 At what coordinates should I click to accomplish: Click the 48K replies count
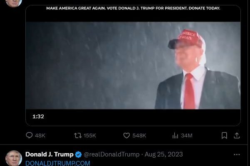(x=40, y=136)
